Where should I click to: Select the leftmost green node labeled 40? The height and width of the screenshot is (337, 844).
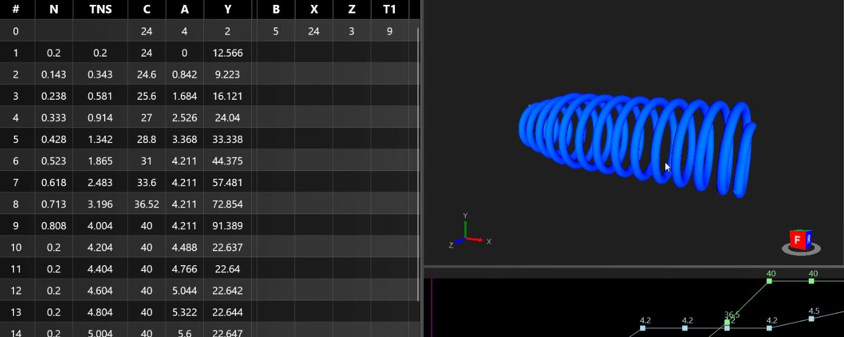(x=770, y=281)
